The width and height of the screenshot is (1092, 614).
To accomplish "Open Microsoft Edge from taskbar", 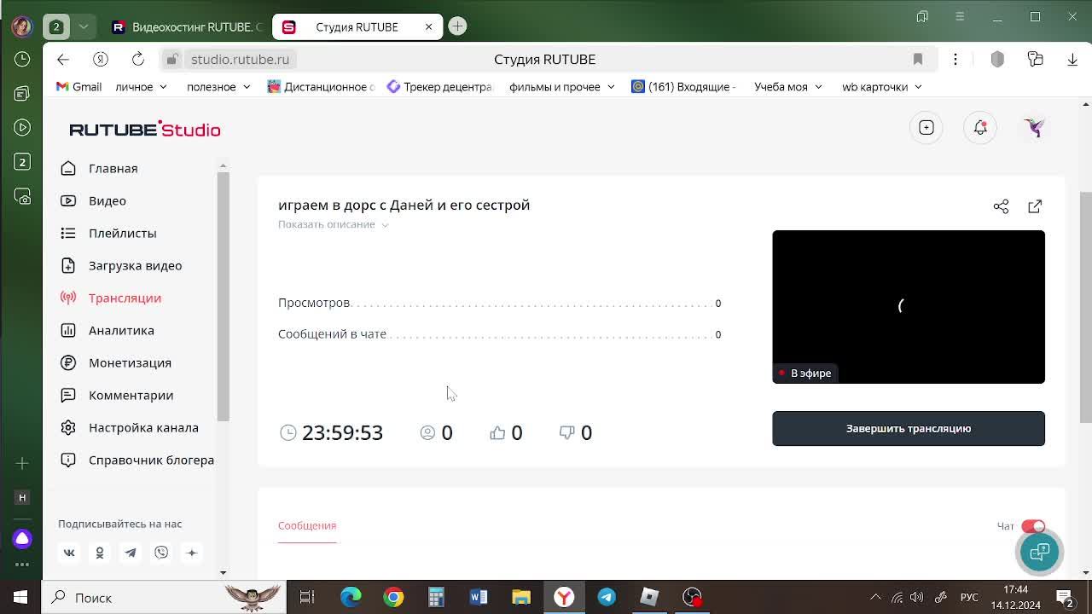I will [351, 597].
